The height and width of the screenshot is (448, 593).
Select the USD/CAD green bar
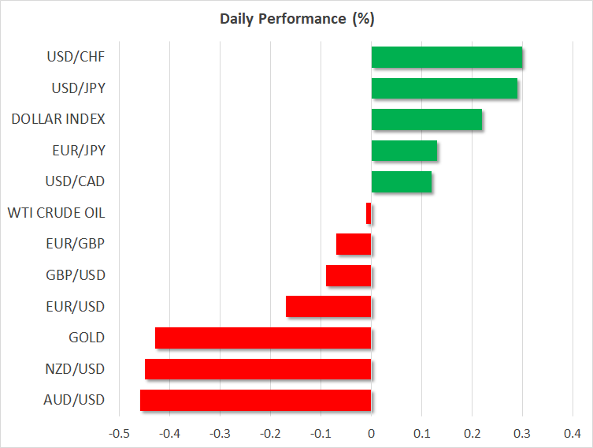pos(401,182)
